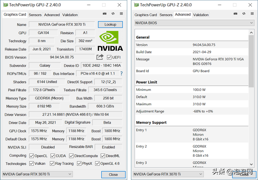Click the Subvendor field showing Galaxy
The height and width of the screenshot is (180, 258).
coord(45,66)
